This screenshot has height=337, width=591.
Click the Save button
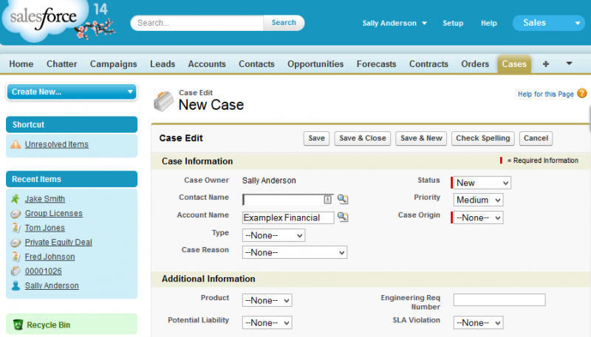(x=317, y=138)
